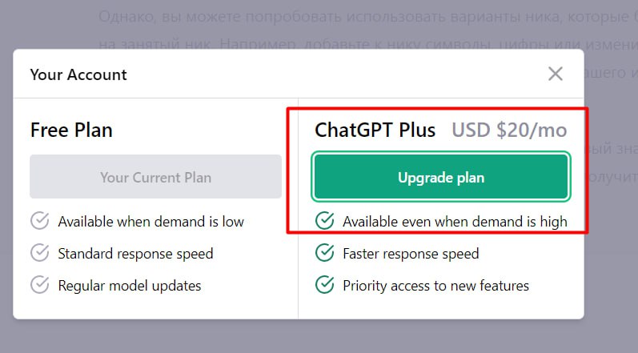Click the Regular model updates text
Screen dimensions: 638x353
(x=129, y=286)
